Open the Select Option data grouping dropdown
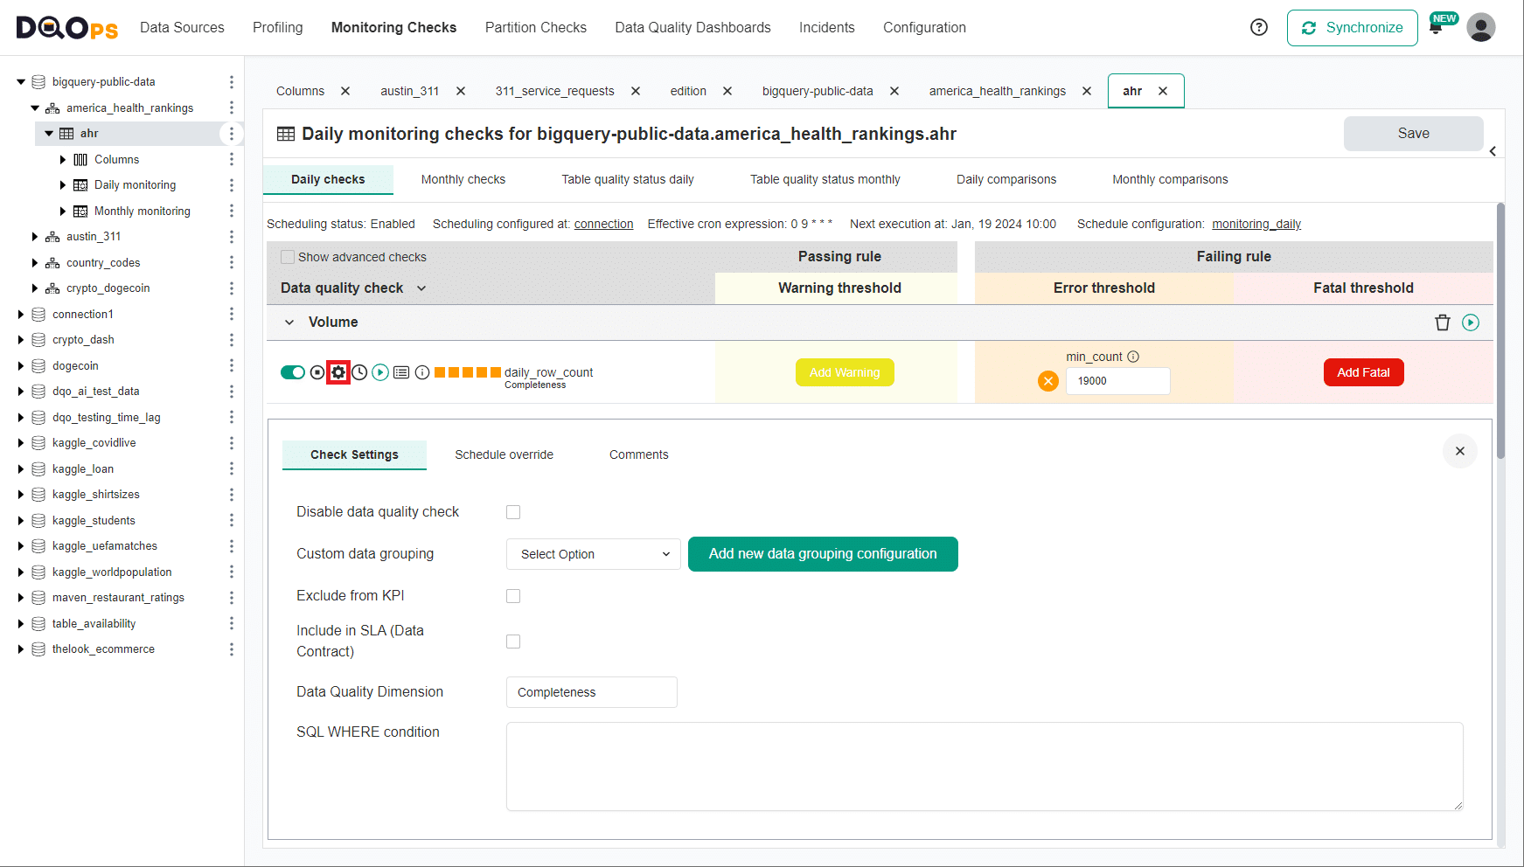 click(x=593, y=553)
